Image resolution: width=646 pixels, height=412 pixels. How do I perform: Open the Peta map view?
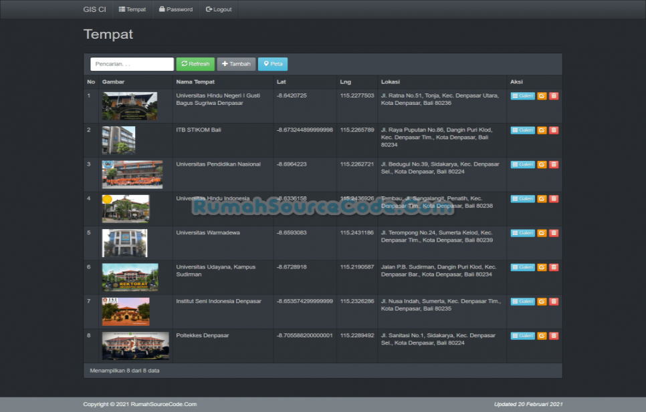pos(273,63)
